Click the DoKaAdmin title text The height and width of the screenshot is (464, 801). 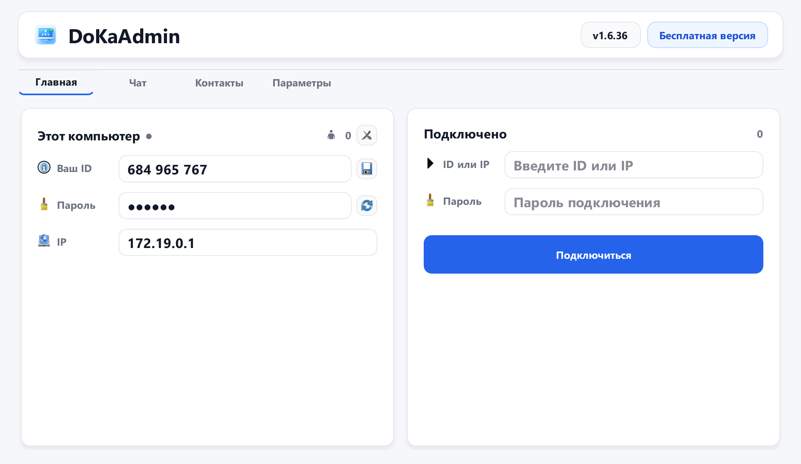click(124, 36)
